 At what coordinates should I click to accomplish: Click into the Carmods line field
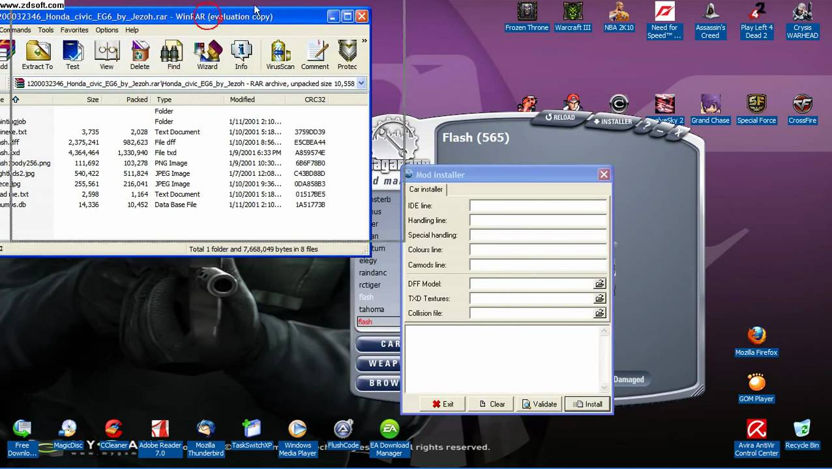point(538,265)
